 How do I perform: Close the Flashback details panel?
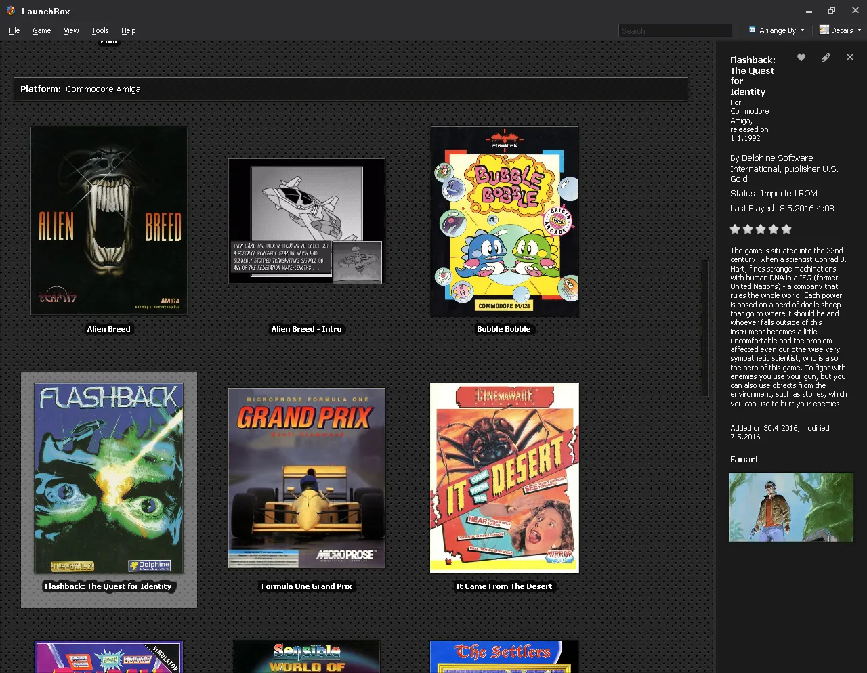[x=850, y=58]
